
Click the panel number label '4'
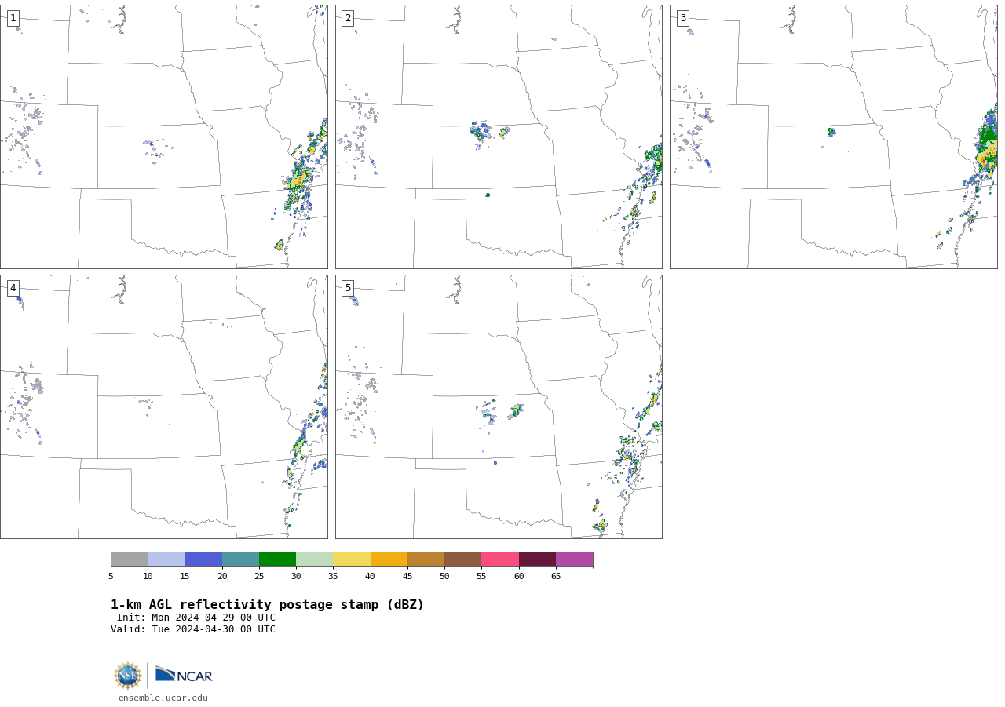tap(13, 288)
